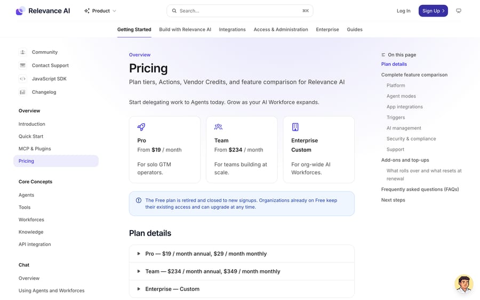
Task: Open API integration in sidebar
Action: click(x=35, y=244)
